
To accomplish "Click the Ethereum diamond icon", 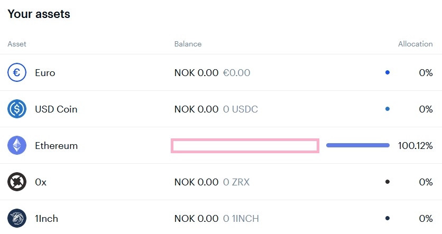I will 17,145.
